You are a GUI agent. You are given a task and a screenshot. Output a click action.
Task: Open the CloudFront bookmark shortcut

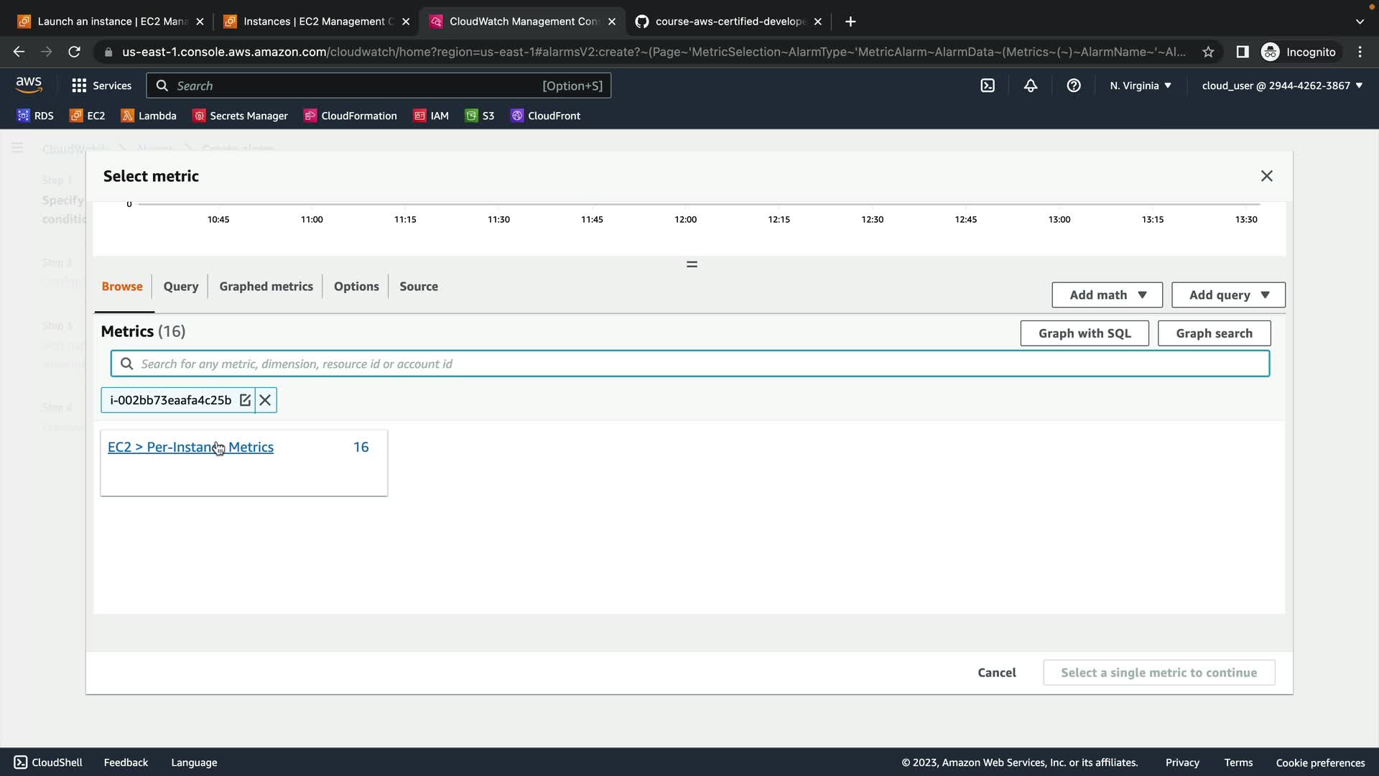545,116
